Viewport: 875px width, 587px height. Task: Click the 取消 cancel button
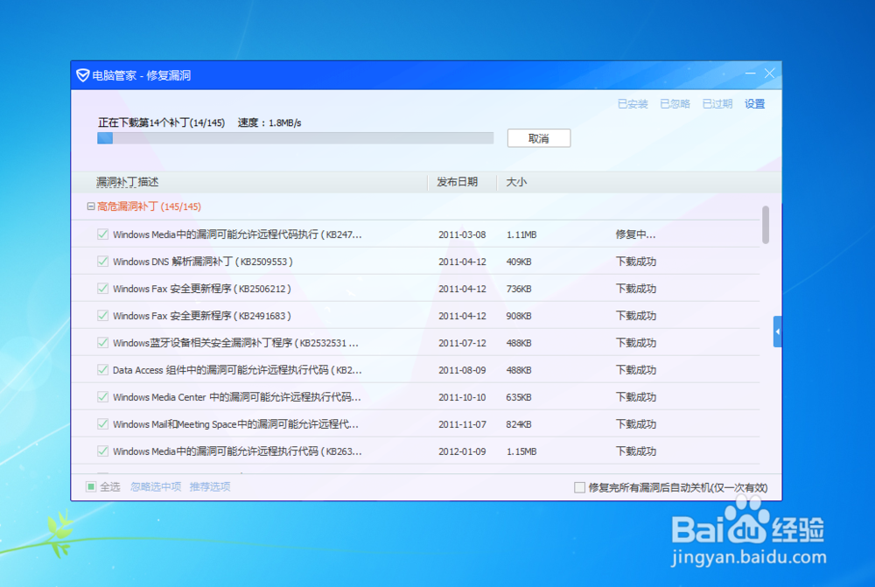539,138
